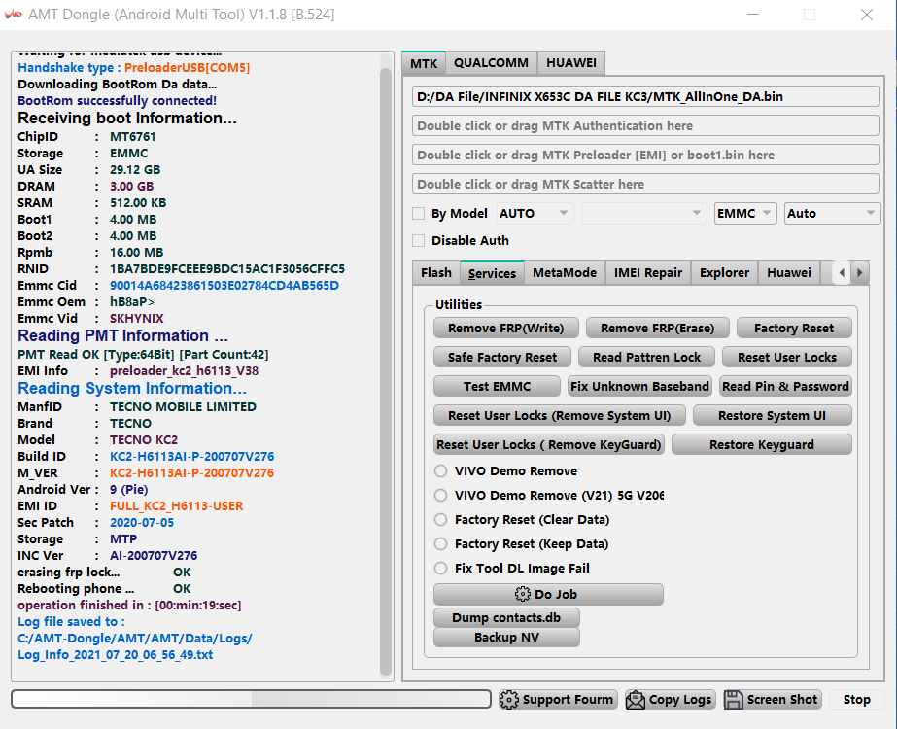Click Read Pattren Lock button
Screen dimensions: 897x729
pyautogui.click(x=646, y=357)
